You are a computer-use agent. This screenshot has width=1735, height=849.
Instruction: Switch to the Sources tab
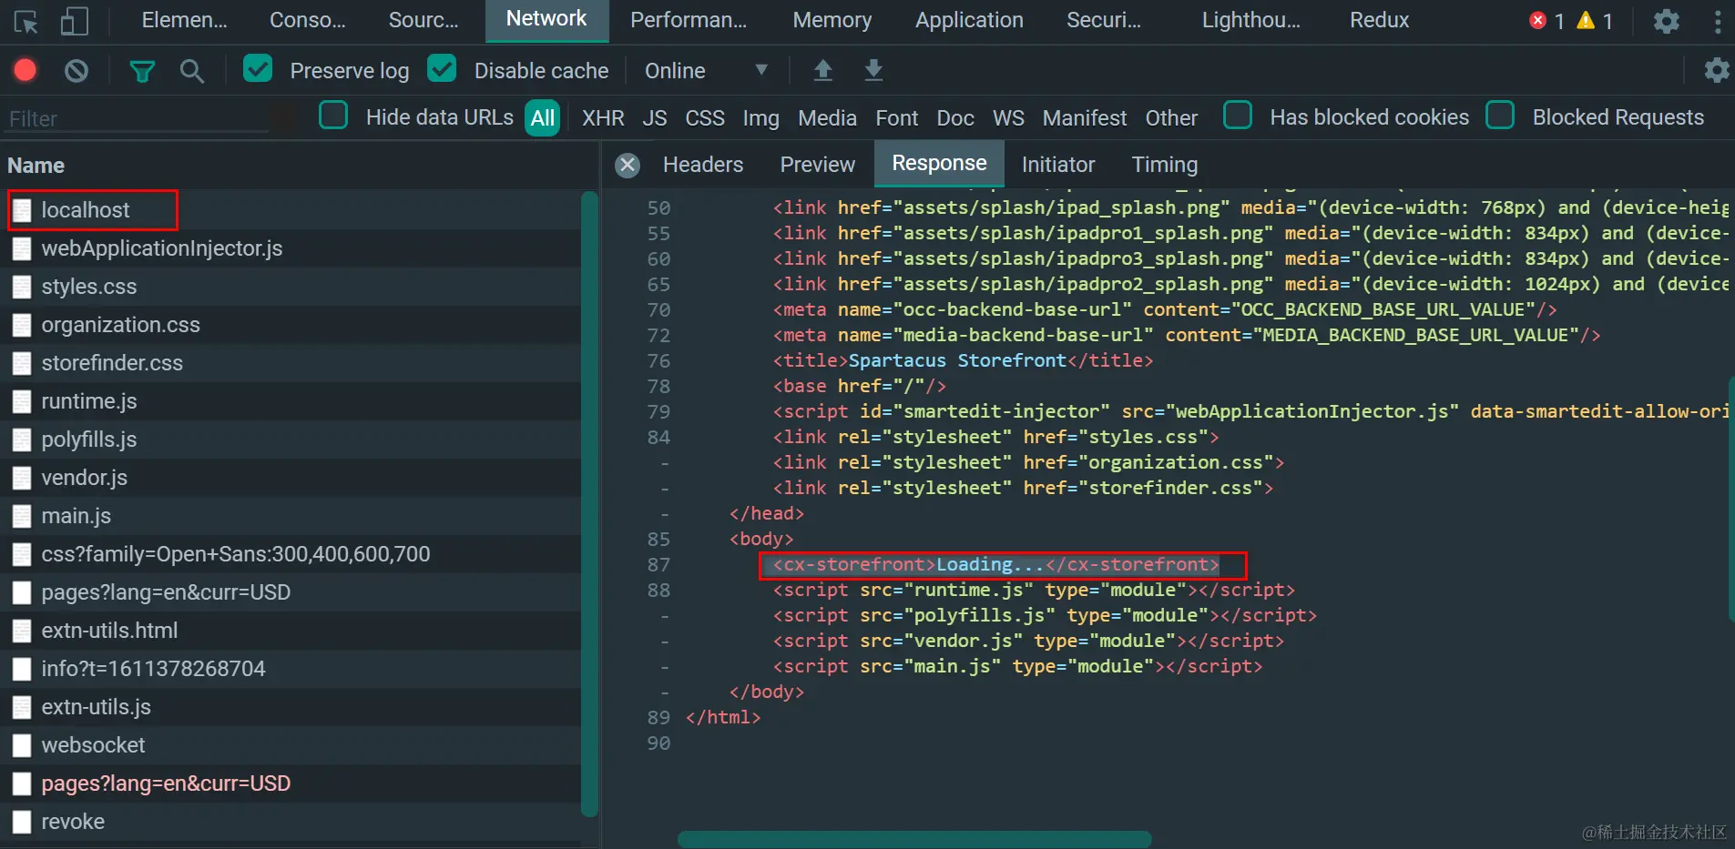point(424,20)
